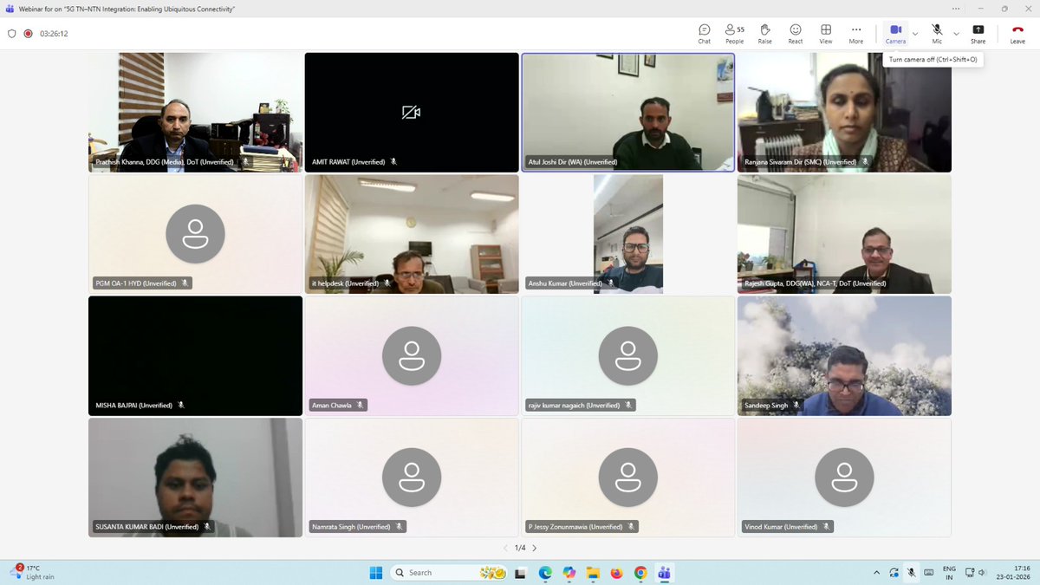Select Rajesh Gupta's video tile
1040x585 pixels.
tap(844, 234)
